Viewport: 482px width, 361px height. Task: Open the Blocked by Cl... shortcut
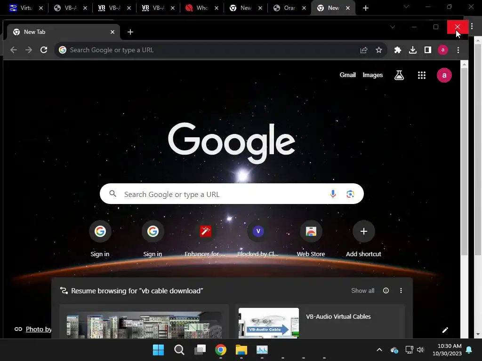click(258, 239)
